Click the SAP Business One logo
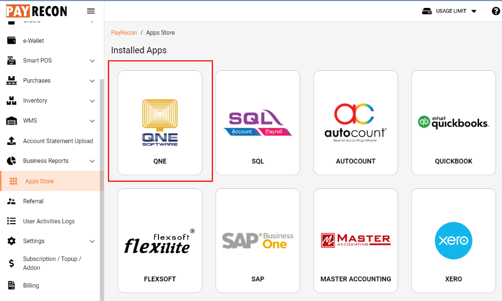Viewport: 502px width, 301px height. coord(258,241)
